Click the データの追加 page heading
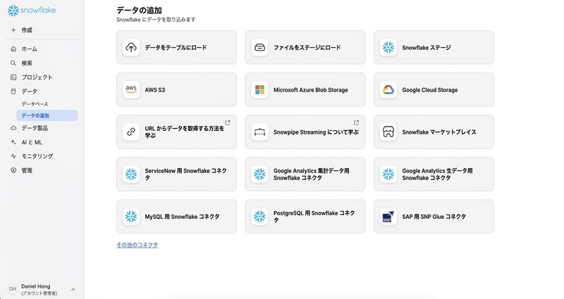 point(139,11)
